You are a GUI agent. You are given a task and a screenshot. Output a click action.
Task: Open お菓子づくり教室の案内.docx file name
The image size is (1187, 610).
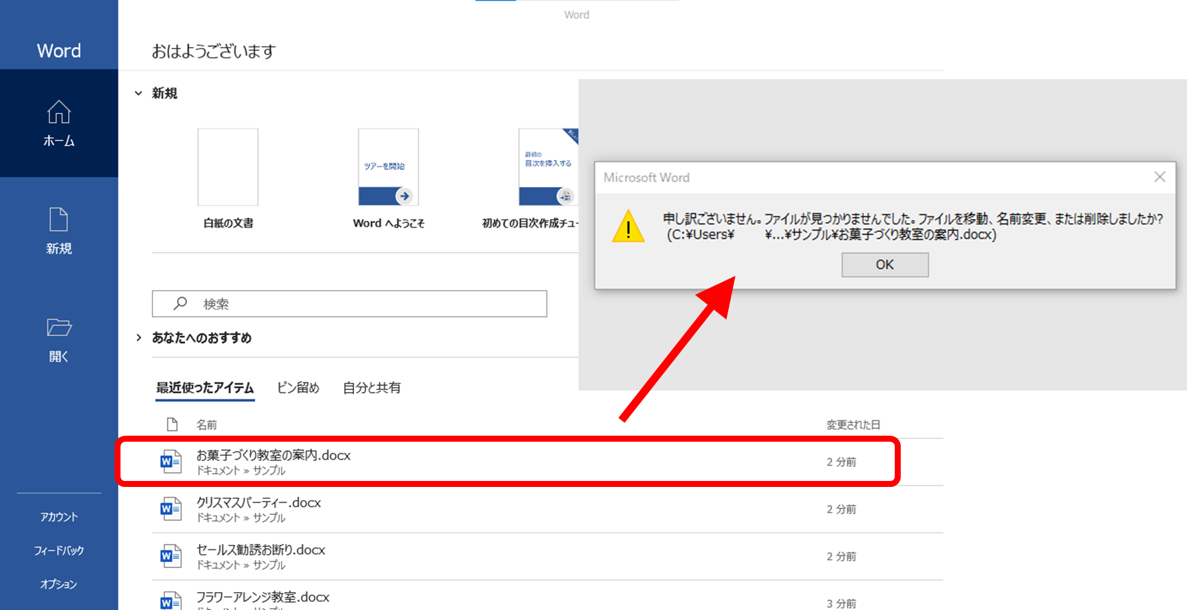point(274,455)
